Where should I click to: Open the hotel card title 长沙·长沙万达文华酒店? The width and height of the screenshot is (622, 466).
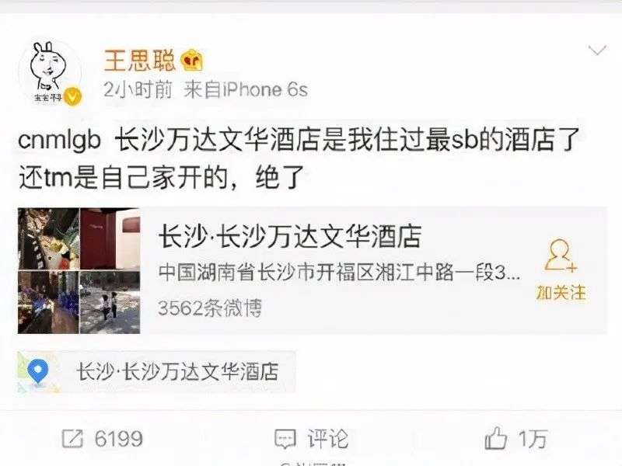pos(289,237)
